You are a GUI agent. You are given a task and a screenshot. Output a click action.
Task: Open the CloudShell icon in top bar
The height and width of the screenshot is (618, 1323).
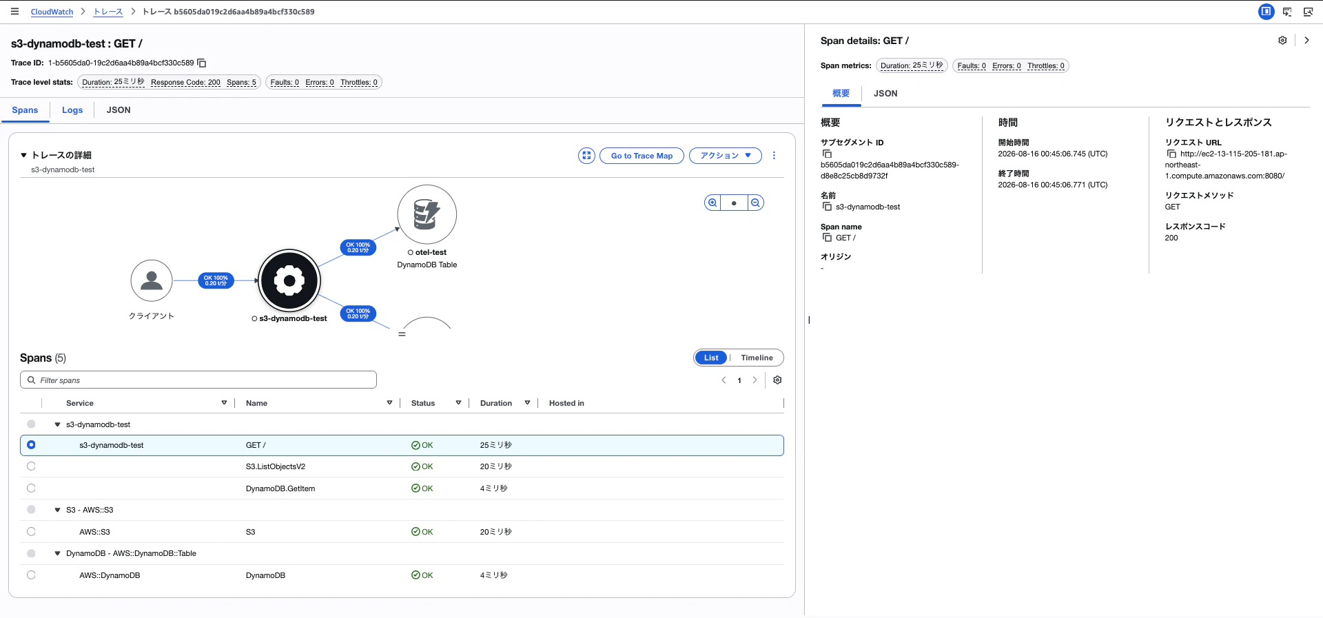click(1287, 12)
